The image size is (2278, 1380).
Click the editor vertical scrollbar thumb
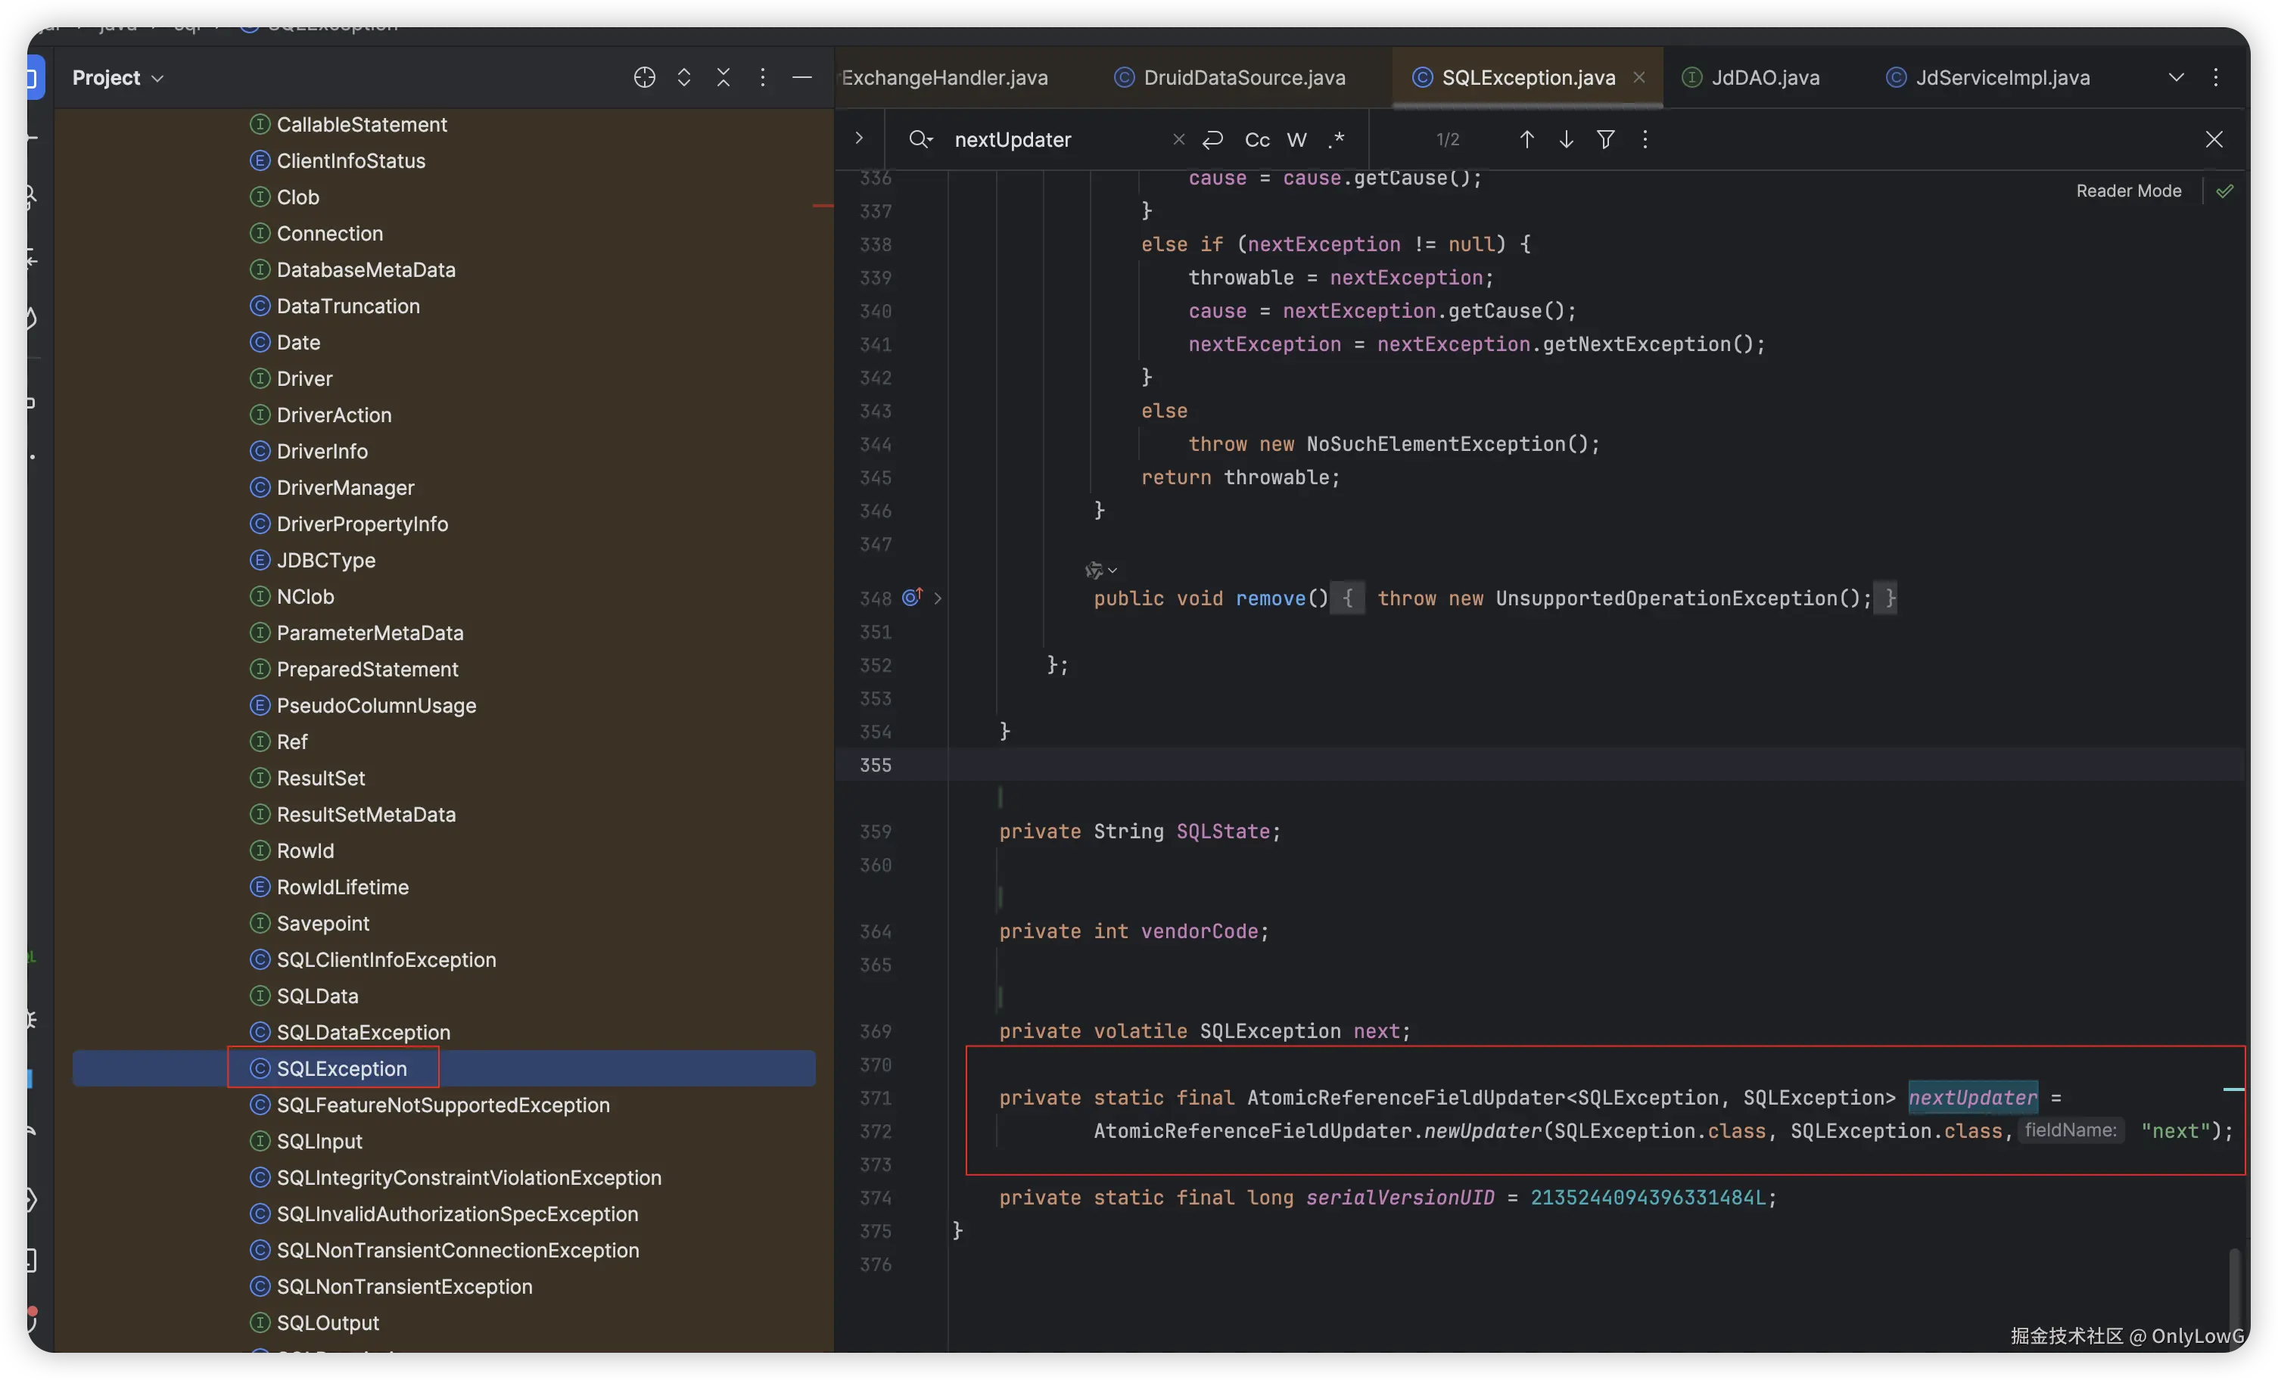(x=2233, y=1289)
